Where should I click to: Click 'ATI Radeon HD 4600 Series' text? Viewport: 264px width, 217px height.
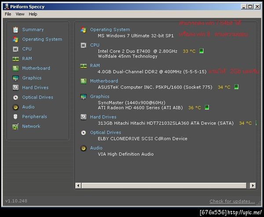(129, 108)
